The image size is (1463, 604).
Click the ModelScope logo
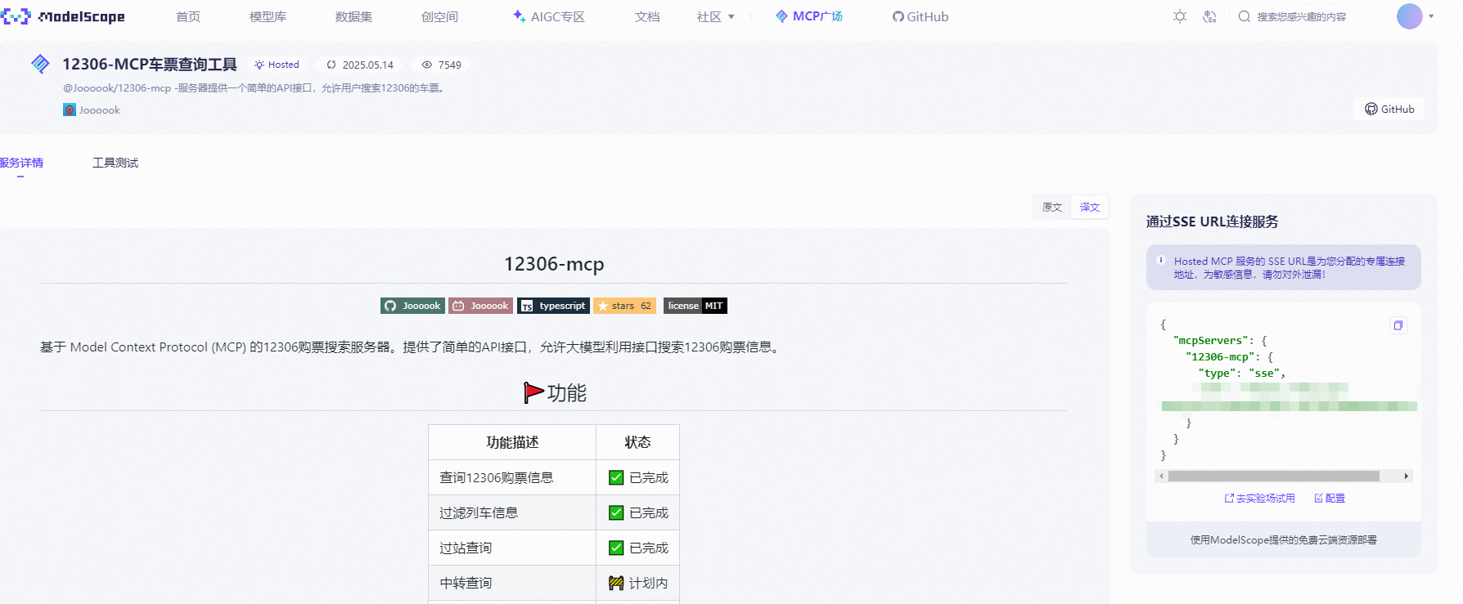[63, 16]
